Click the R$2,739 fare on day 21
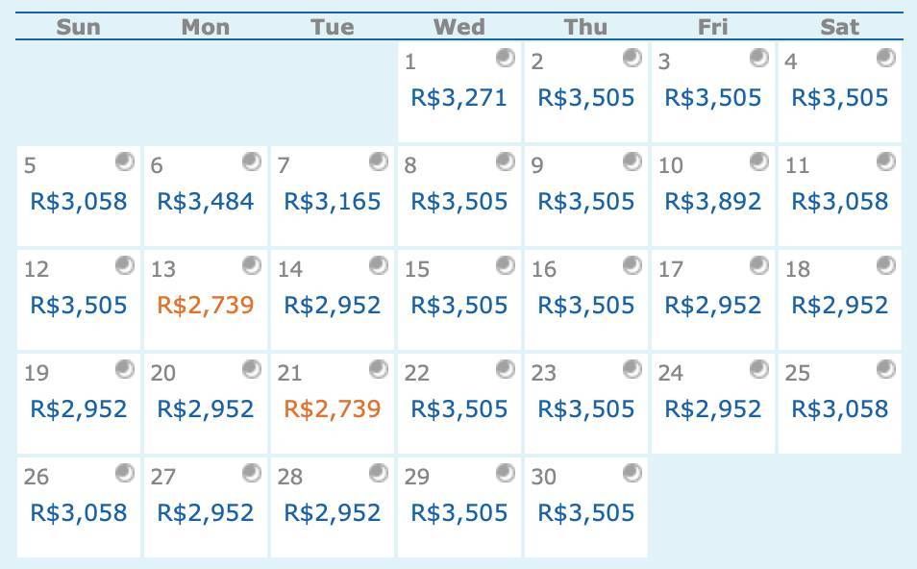 333,408
